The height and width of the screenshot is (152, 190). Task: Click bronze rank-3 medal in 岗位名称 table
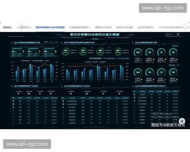(63, 107)
